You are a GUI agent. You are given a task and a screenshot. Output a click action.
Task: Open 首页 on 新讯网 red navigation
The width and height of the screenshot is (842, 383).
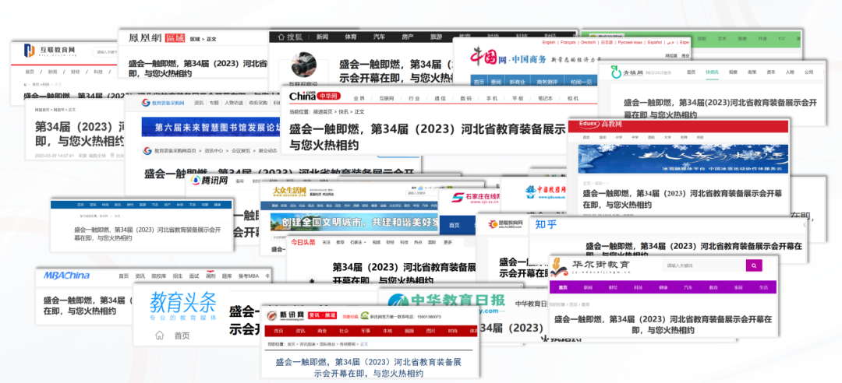click(x=278, y=331)
